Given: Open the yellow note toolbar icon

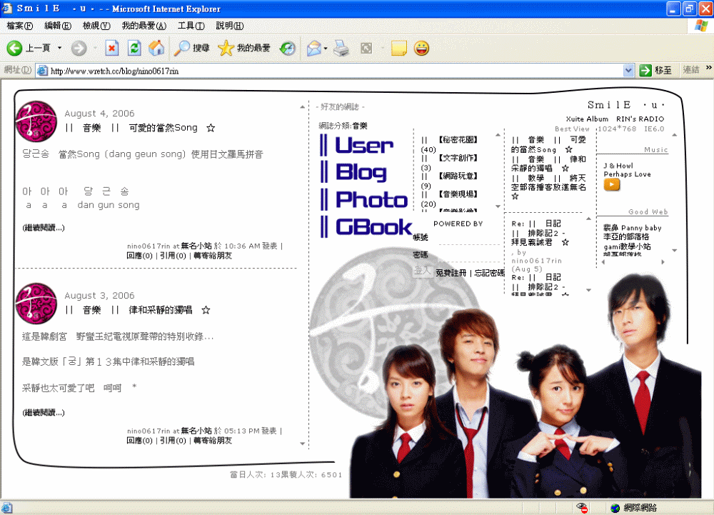Looking at the screenshot, I should click(x=399, y=48).
